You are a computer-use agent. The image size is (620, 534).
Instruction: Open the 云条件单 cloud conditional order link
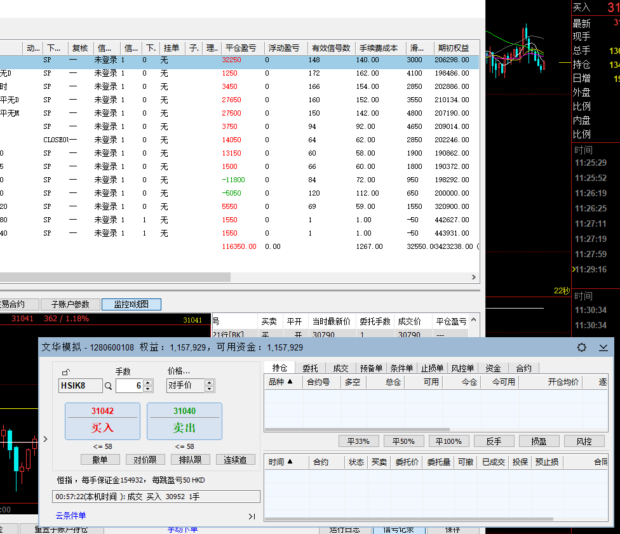(x=71, y=516)
